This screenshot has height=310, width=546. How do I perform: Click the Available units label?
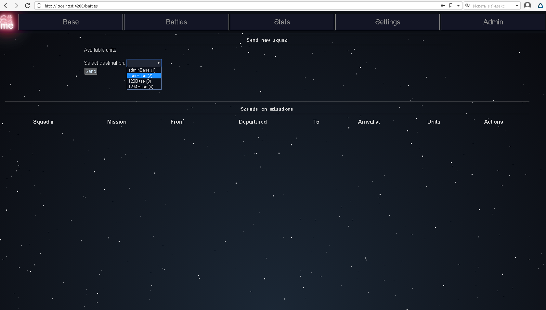(100, 50)
